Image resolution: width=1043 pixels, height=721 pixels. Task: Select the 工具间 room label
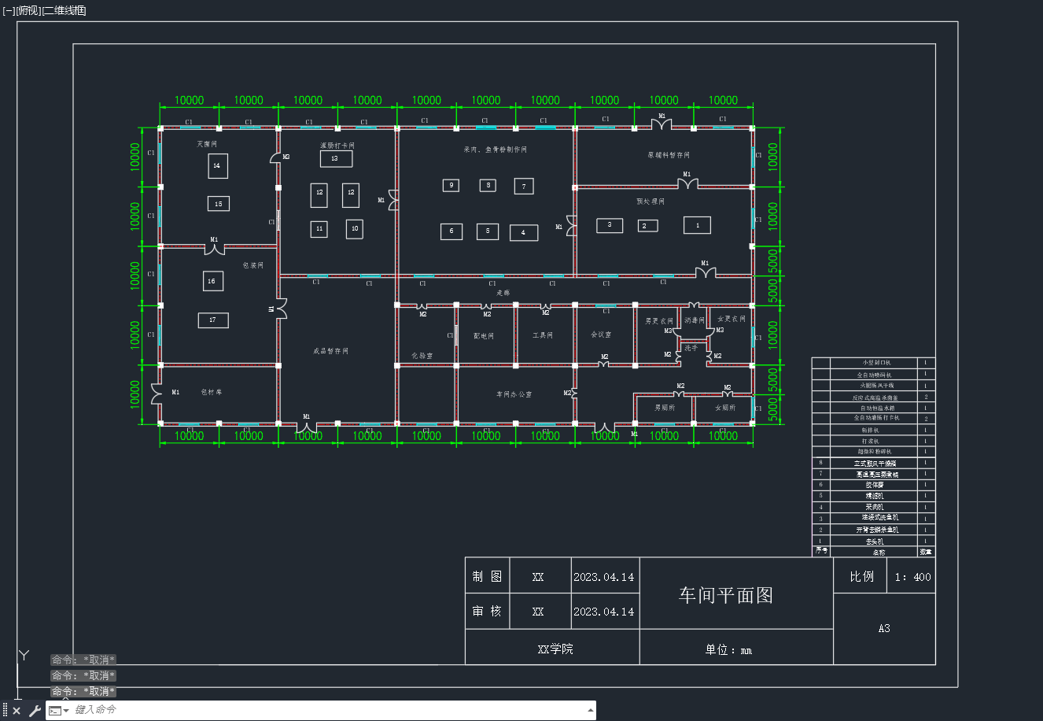point(543,335)
